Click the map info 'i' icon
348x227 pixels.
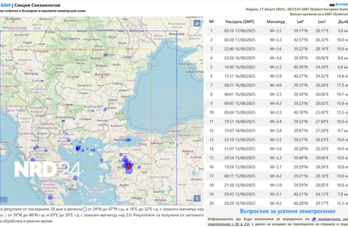pos(197,198)
